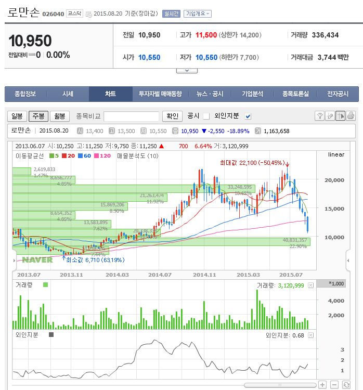Close the 거래량 volume panel
Viewport: 363px width, 390px height.
[311, 285]
